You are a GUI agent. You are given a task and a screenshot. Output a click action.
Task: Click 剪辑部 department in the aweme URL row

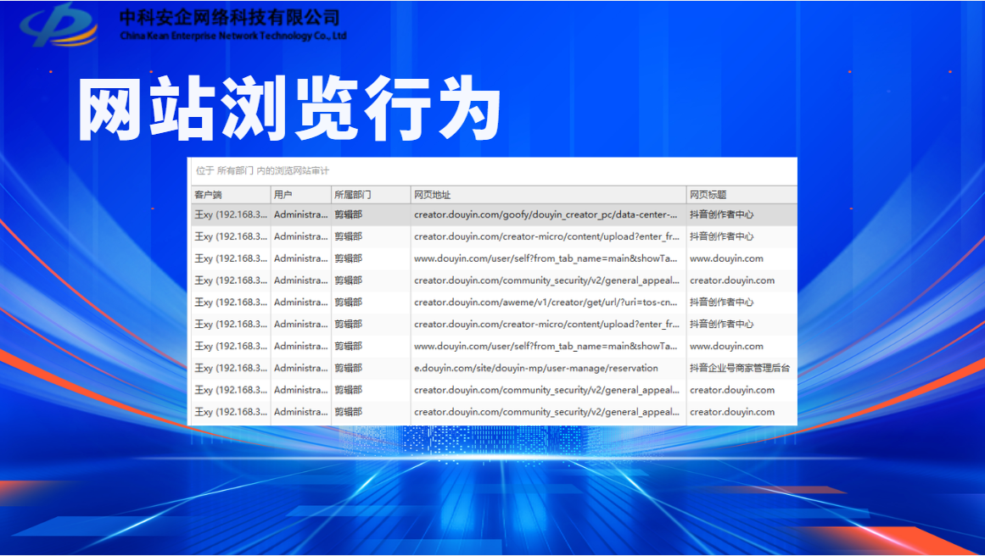click(x=348, y=303)
